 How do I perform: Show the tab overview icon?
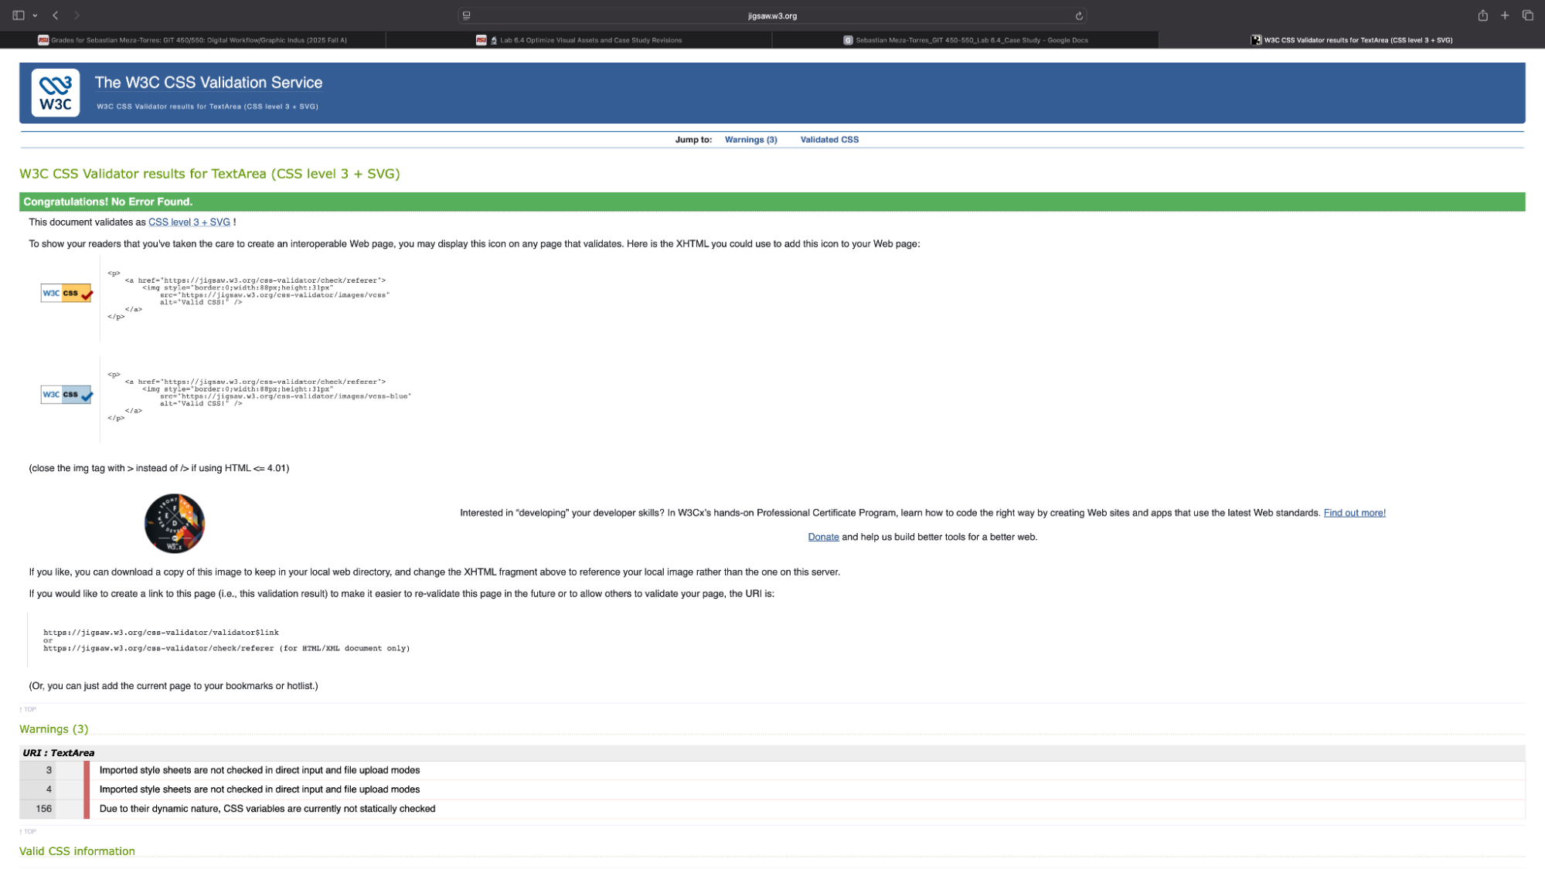(1527, 15)
